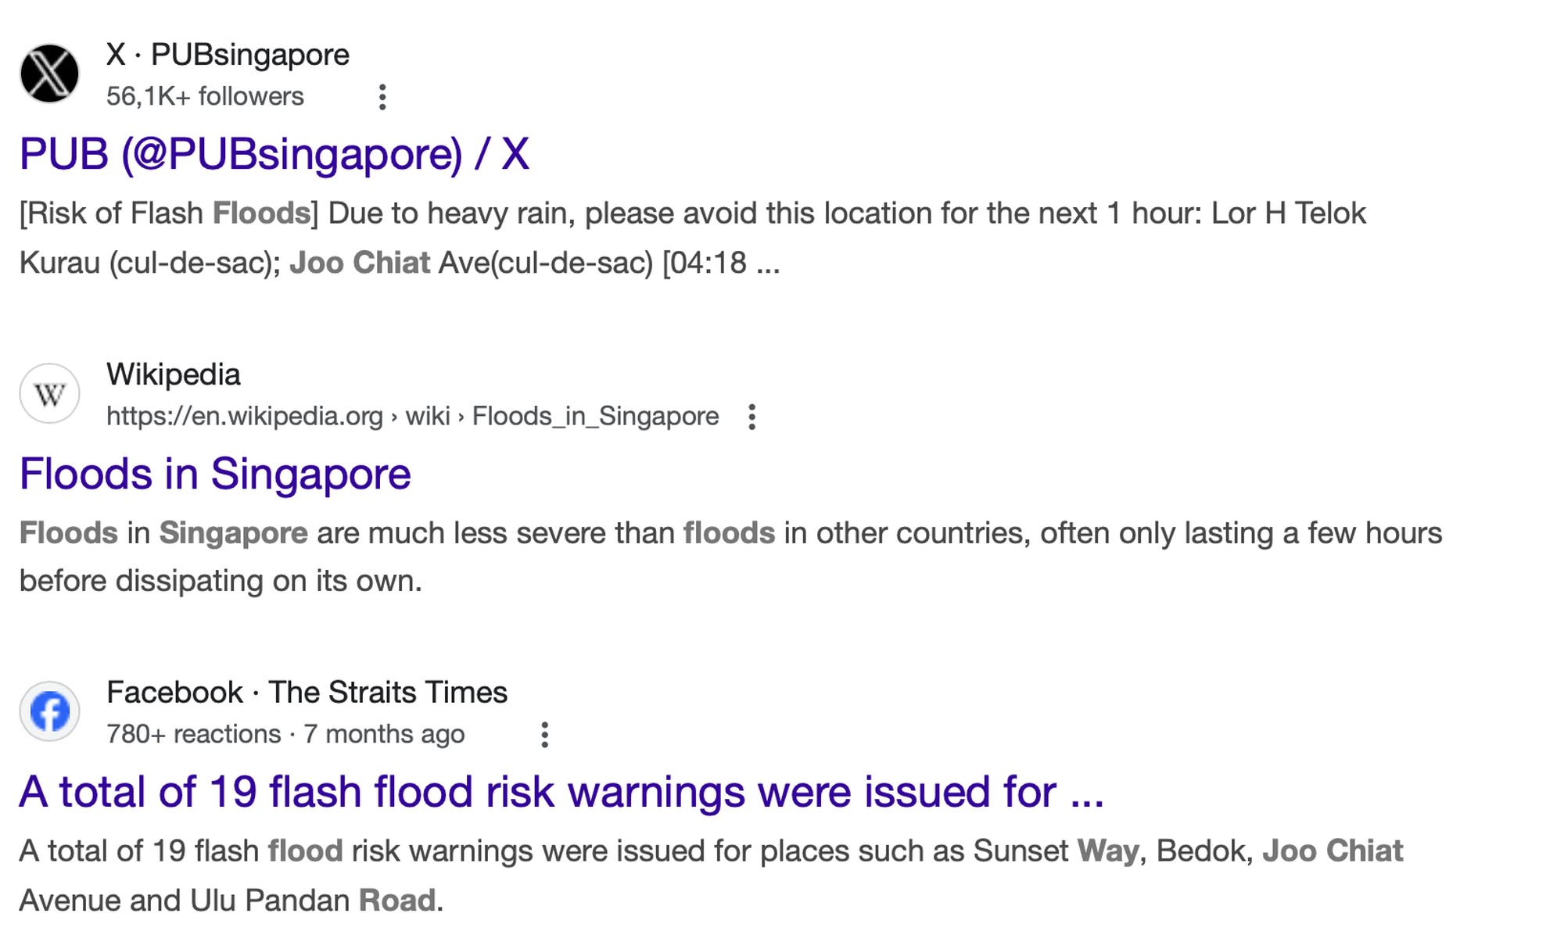
Task: Open more options for PUBsingapore result
Action: [382, 97]
